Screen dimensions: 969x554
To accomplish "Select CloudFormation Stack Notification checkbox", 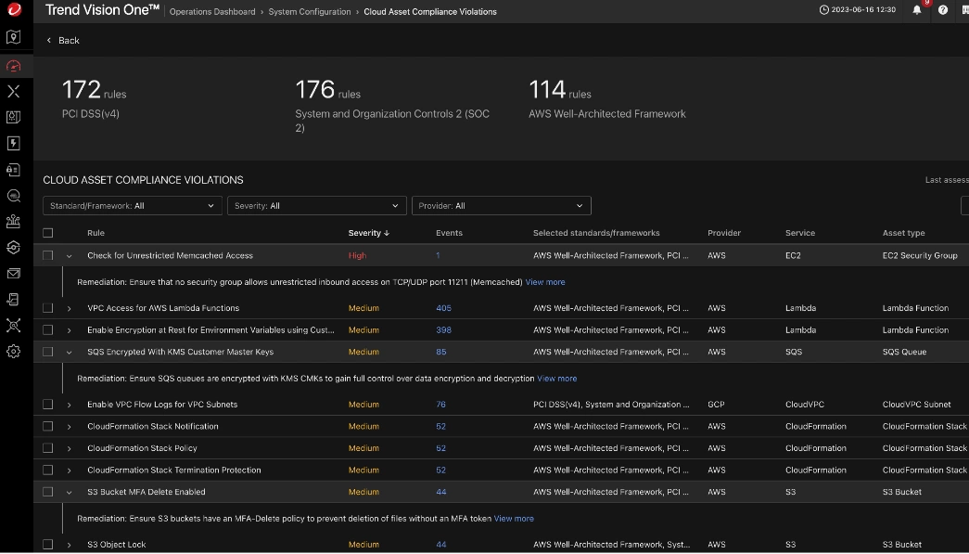I will 47,427.
